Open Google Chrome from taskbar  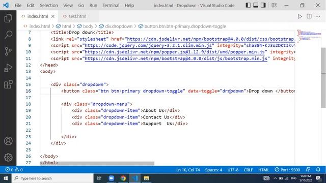point(123,178)
